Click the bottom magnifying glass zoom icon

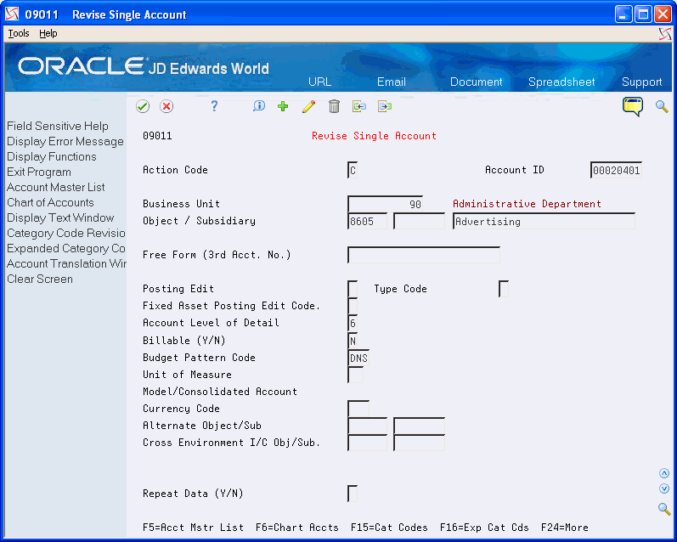point(664,509)
